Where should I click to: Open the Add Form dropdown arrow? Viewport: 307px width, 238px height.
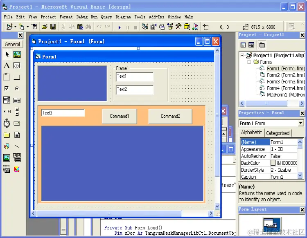pyautogui.click(x=27, y=27)
